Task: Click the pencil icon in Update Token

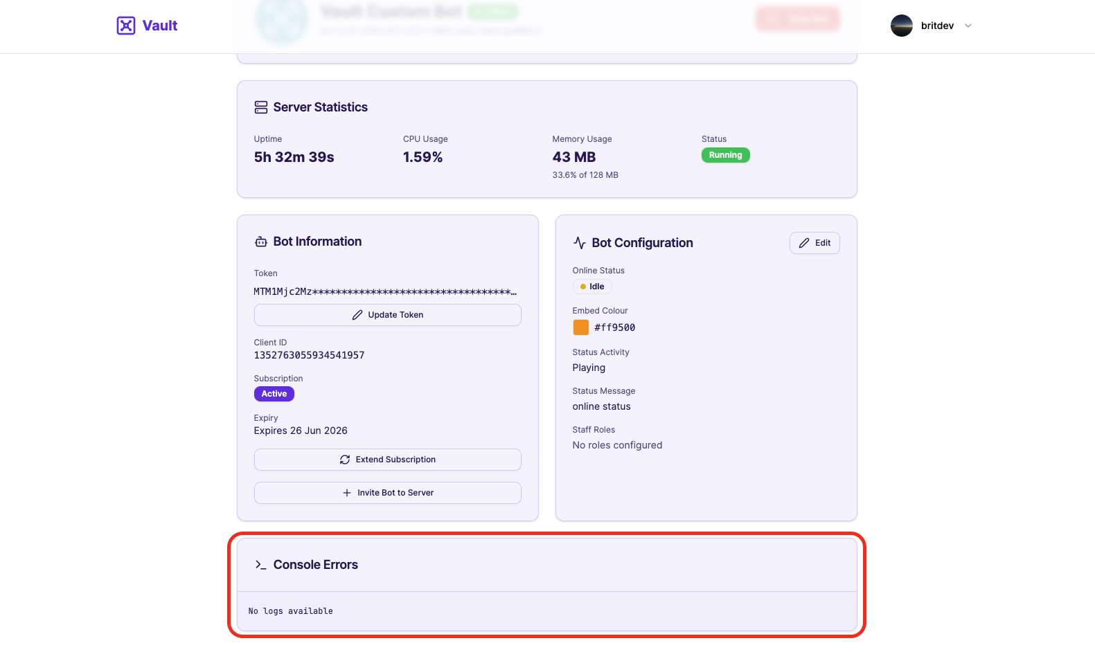Action: click(x=357, y=315)
